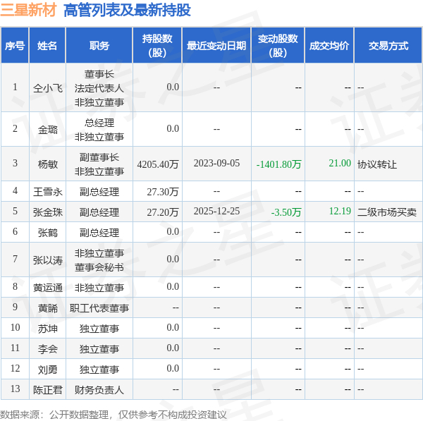Select the name 张金珠

point(48,212)
